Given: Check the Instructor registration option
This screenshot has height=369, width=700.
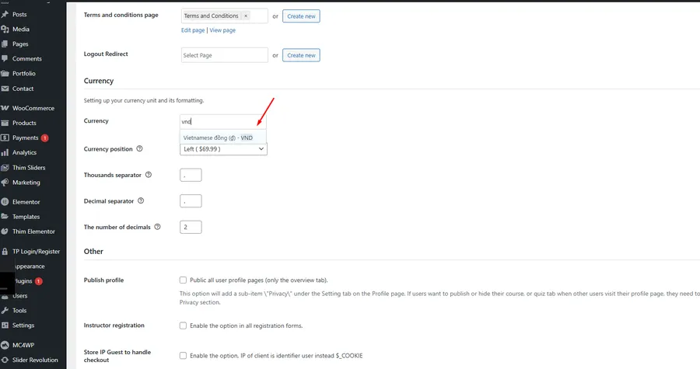Looking at the screenshot, I should click(x=183, y=325).
